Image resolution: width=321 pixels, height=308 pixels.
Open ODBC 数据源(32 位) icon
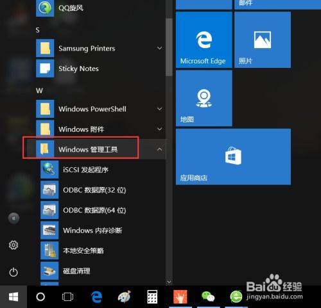pos(49,190)
